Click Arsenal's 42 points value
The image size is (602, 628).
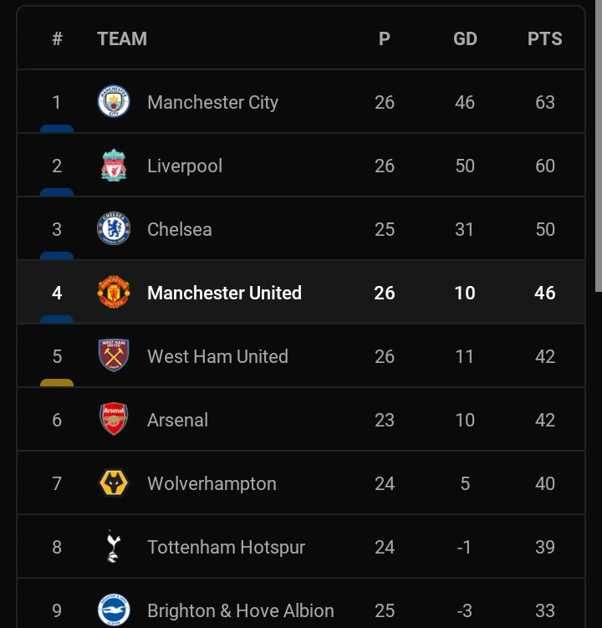click(545, 420)
